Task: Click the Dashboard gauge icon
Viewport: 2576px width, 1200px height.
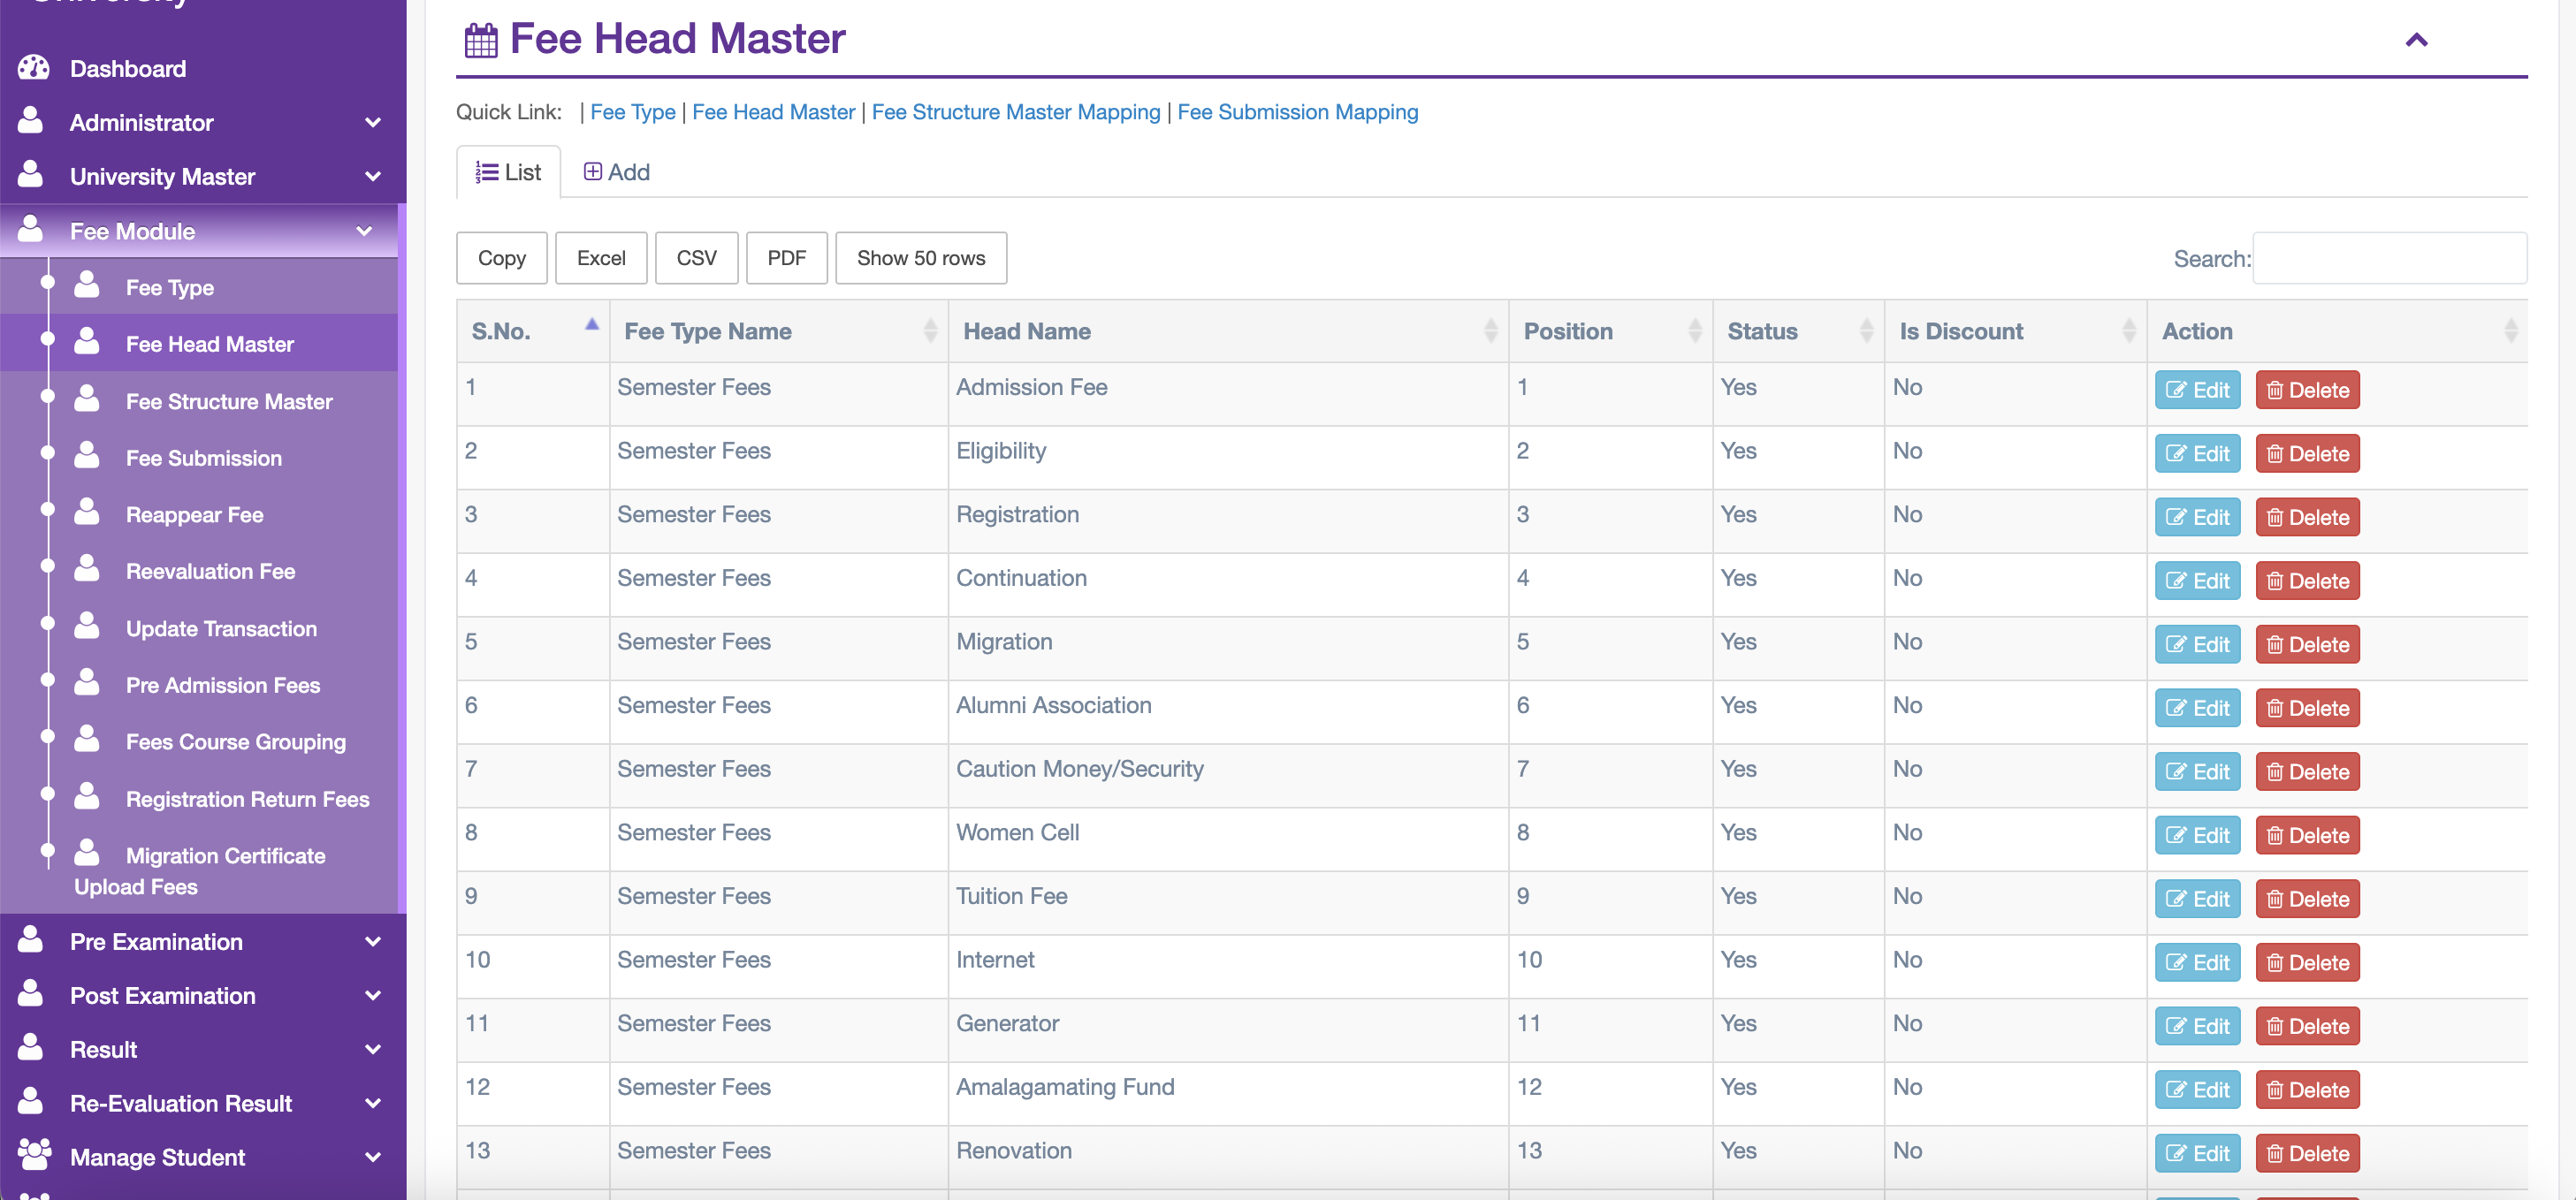Action: click(x=33, y=68)
